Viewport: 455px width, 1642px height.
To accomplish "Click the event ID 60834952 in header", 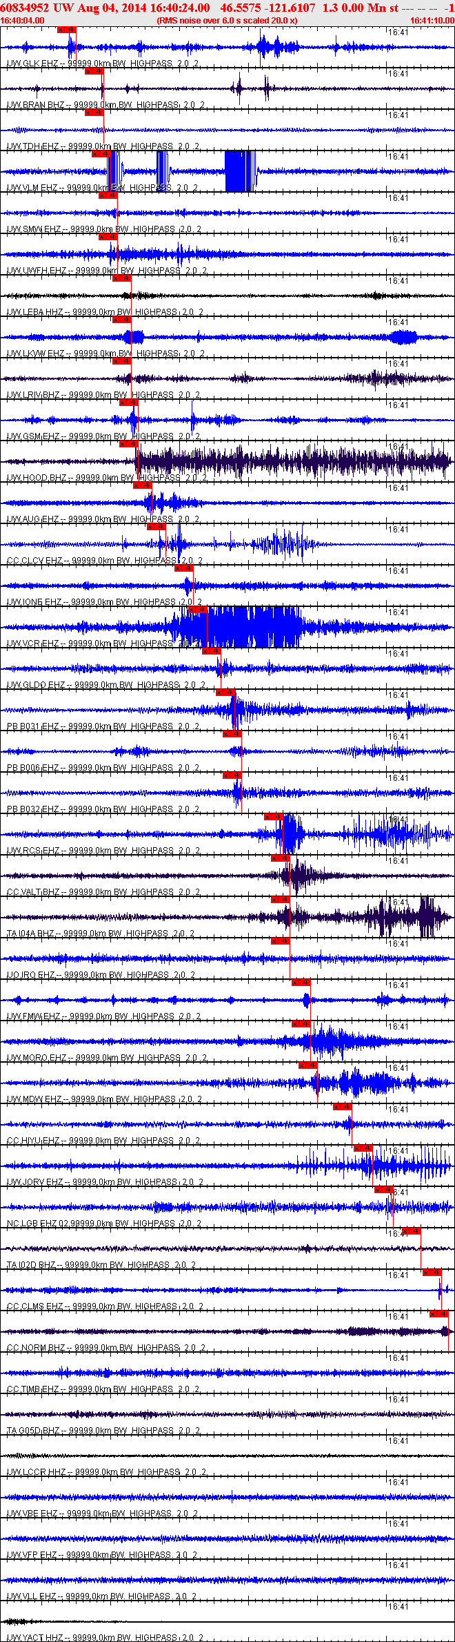I will [x=24, y=8].
